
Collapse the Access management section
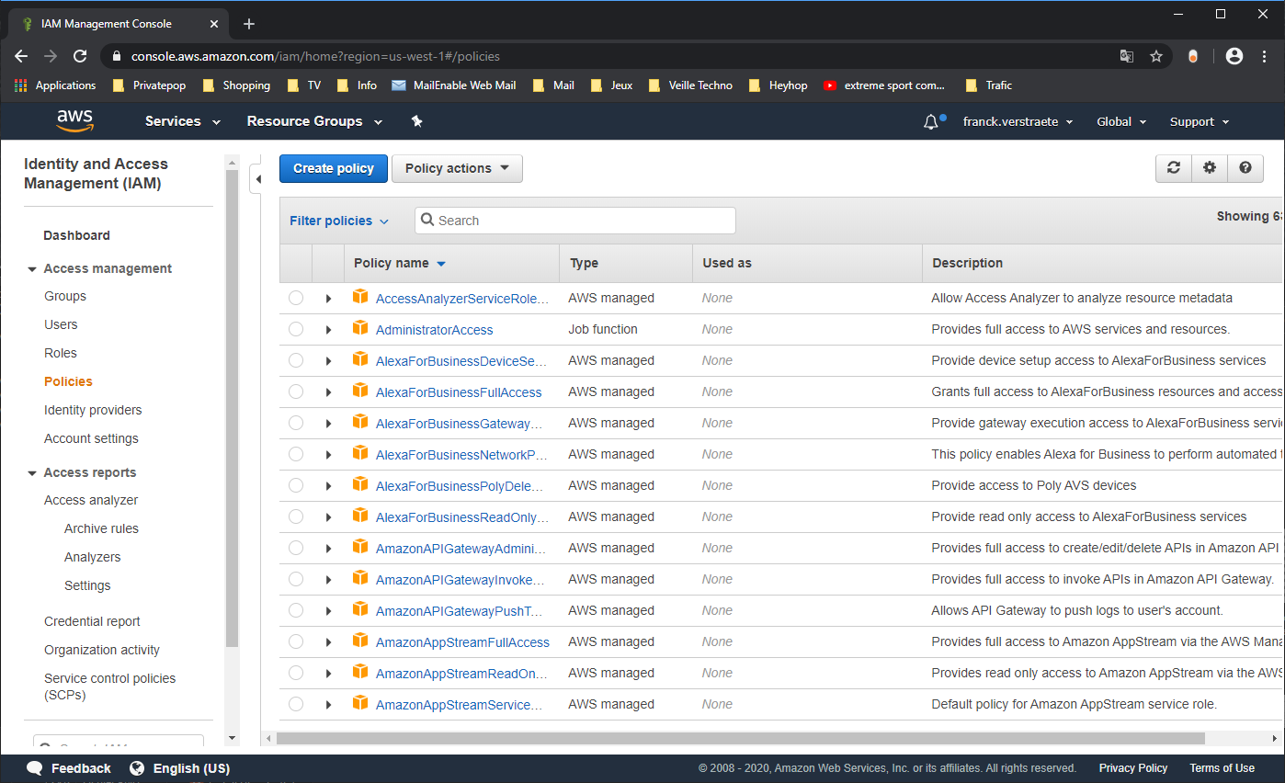pos(32,269)
